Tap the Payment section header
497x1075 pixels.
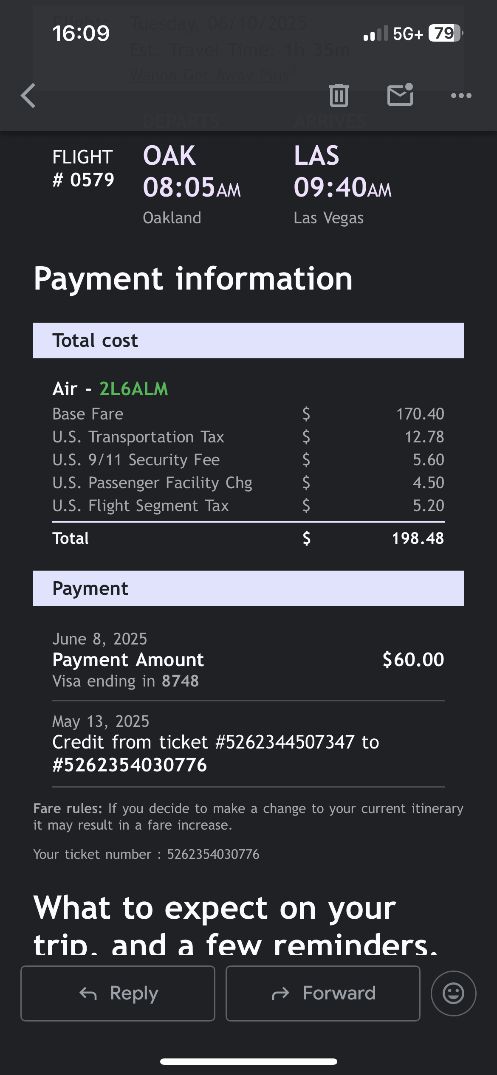click(248, 588)
